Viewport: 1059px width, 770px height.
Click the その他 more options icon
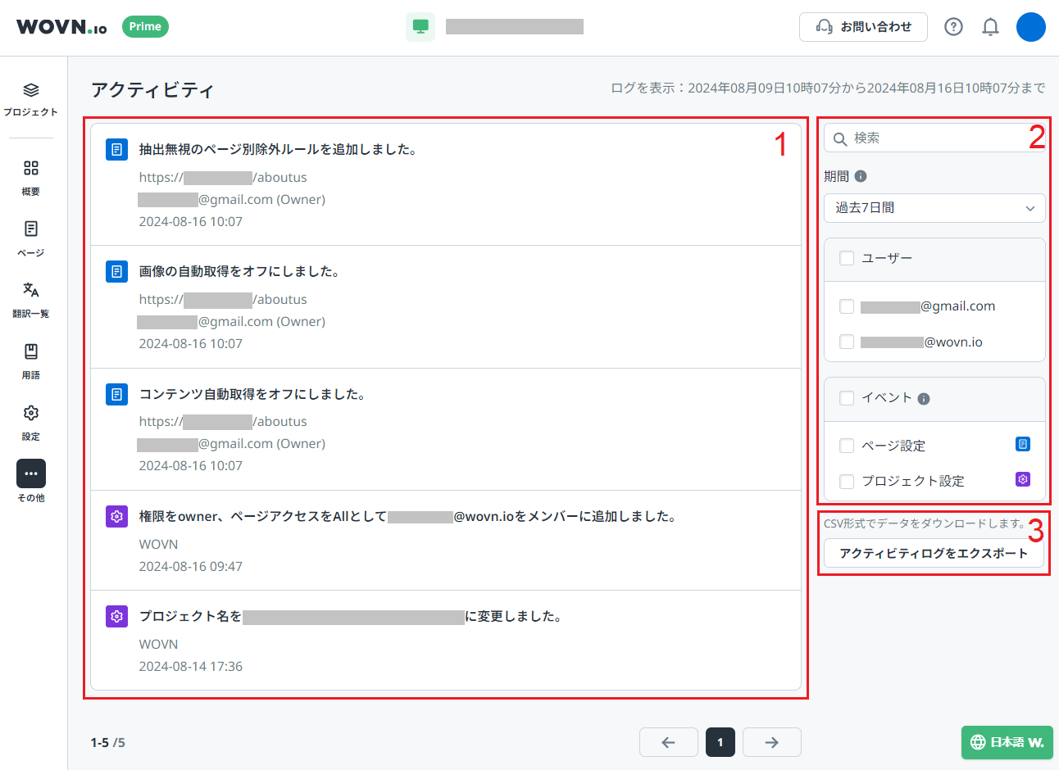coord(31,473)
